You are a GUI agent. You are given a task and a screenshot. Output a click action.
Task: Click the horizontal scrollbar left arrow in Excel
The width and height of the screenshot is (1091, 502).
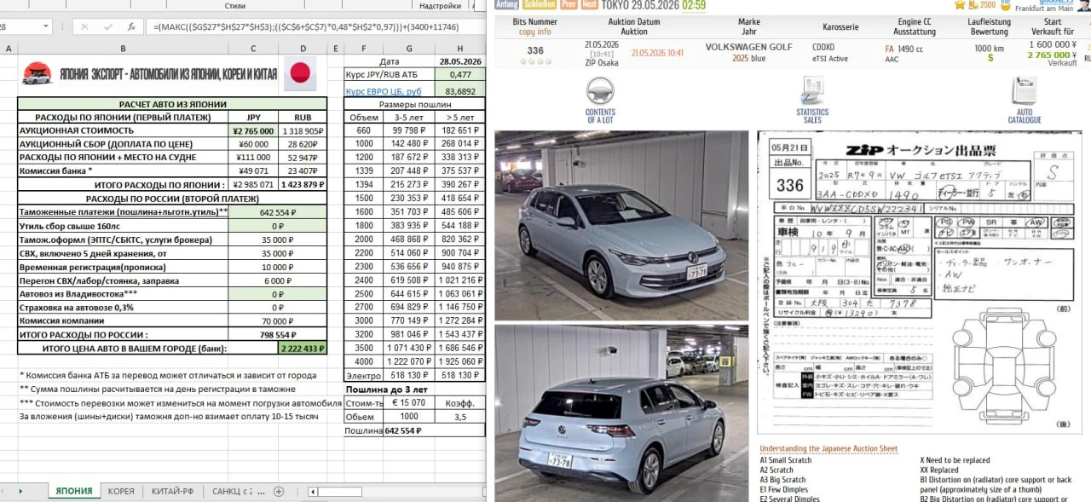(314, 492)
